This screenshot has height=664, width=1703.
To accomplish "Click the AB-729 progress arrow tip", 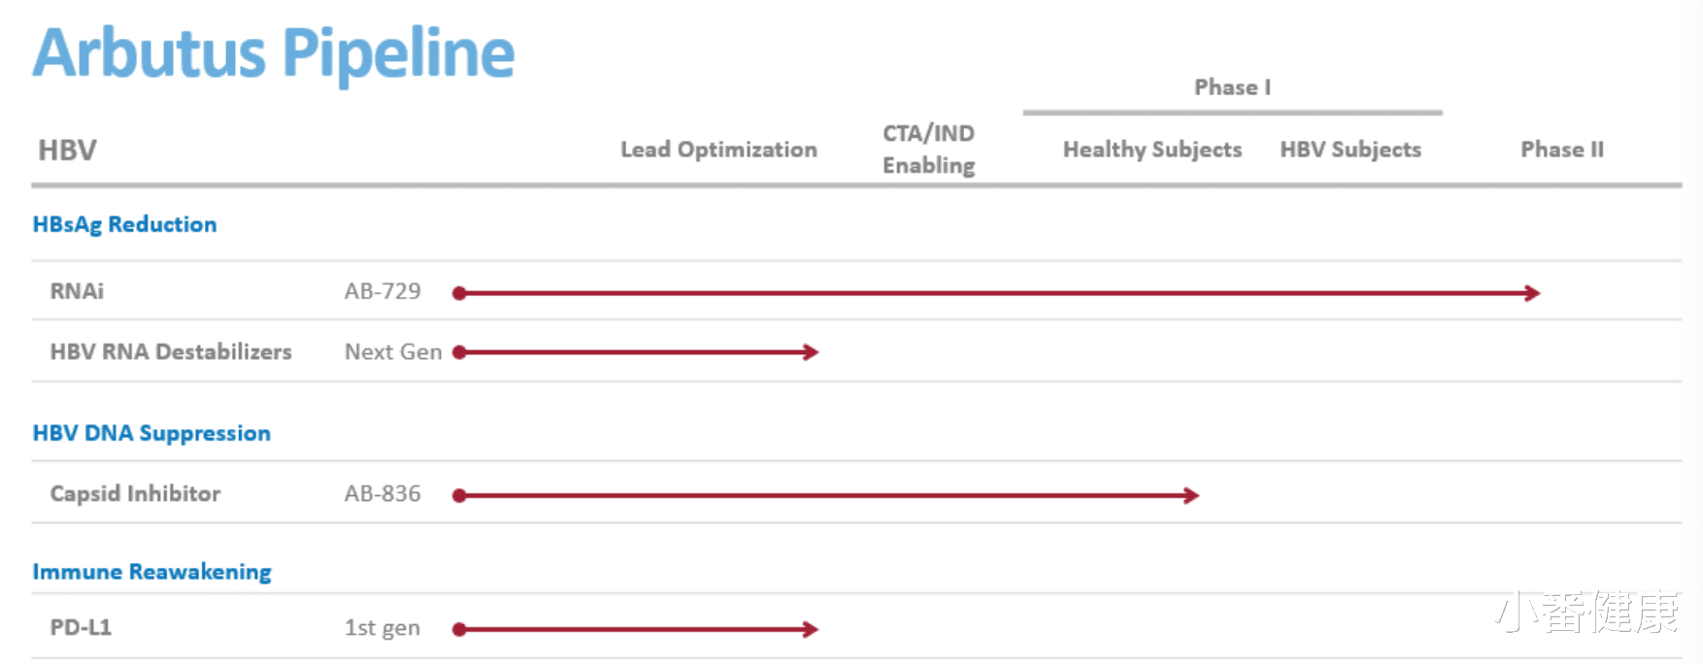I will (1532, 293).
